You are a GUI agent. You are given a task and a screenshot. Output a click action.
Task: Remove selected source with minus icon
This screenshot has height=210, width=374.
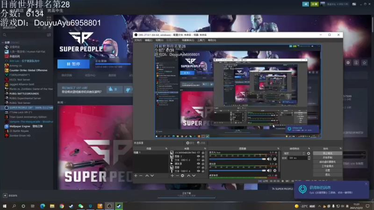(x=177, y=175)
